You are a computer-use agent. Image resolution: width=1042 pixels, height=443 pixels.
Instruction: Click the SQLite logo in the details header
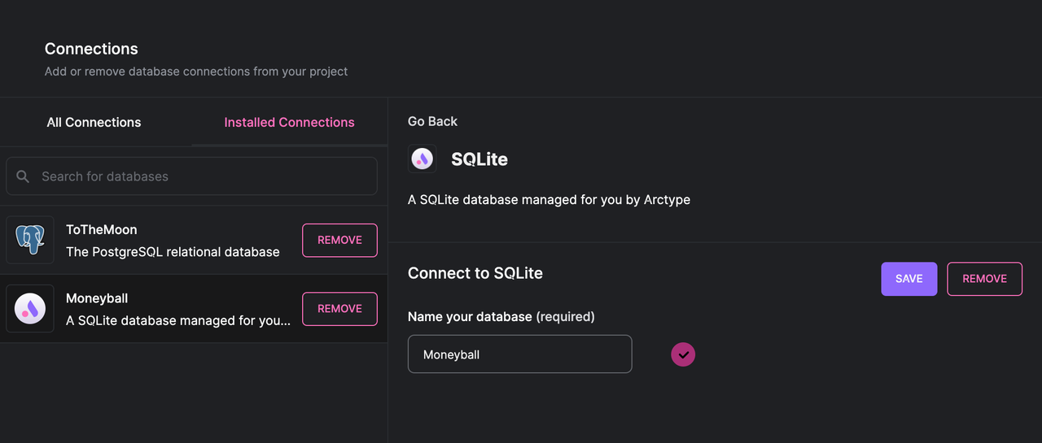[x=422, y=159]
